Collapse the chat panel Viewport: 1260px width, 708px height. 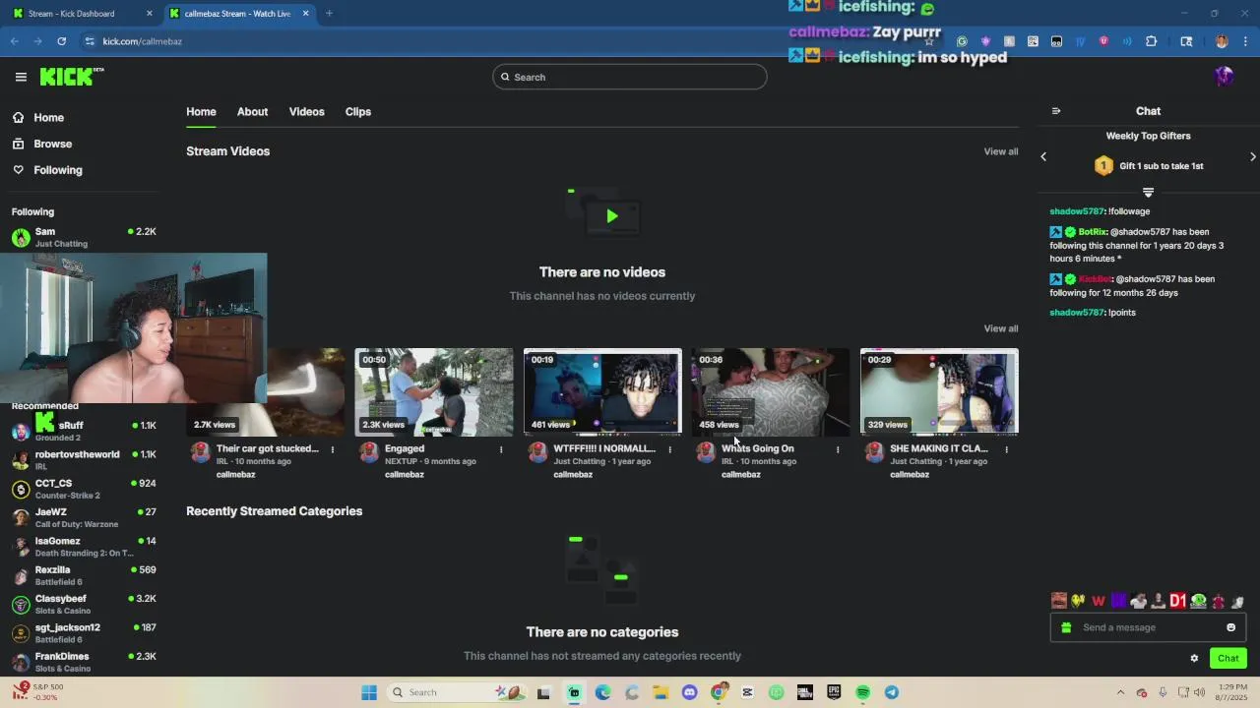(x=1056, y=111)
